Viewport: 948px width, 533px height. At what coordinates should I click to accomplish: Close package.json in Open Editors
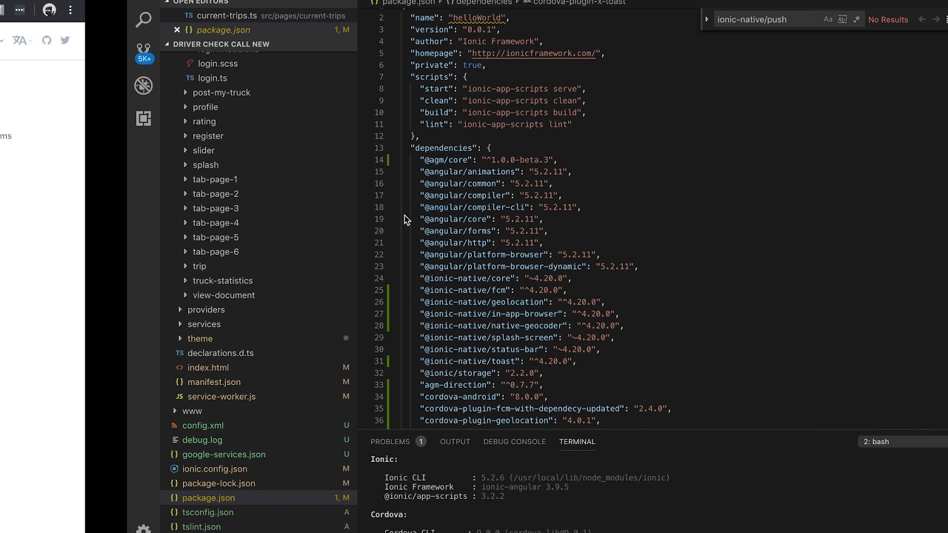coord(176,30)
